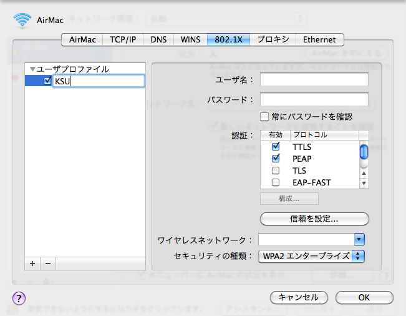Select the EAP-FAST protocol row label
The height and width of the screenshot is (316, 406).
point(311,182)
